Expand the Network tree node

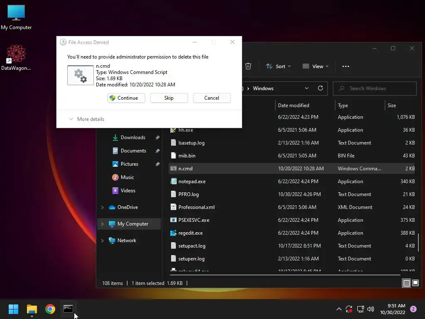[x=103, y=240]
